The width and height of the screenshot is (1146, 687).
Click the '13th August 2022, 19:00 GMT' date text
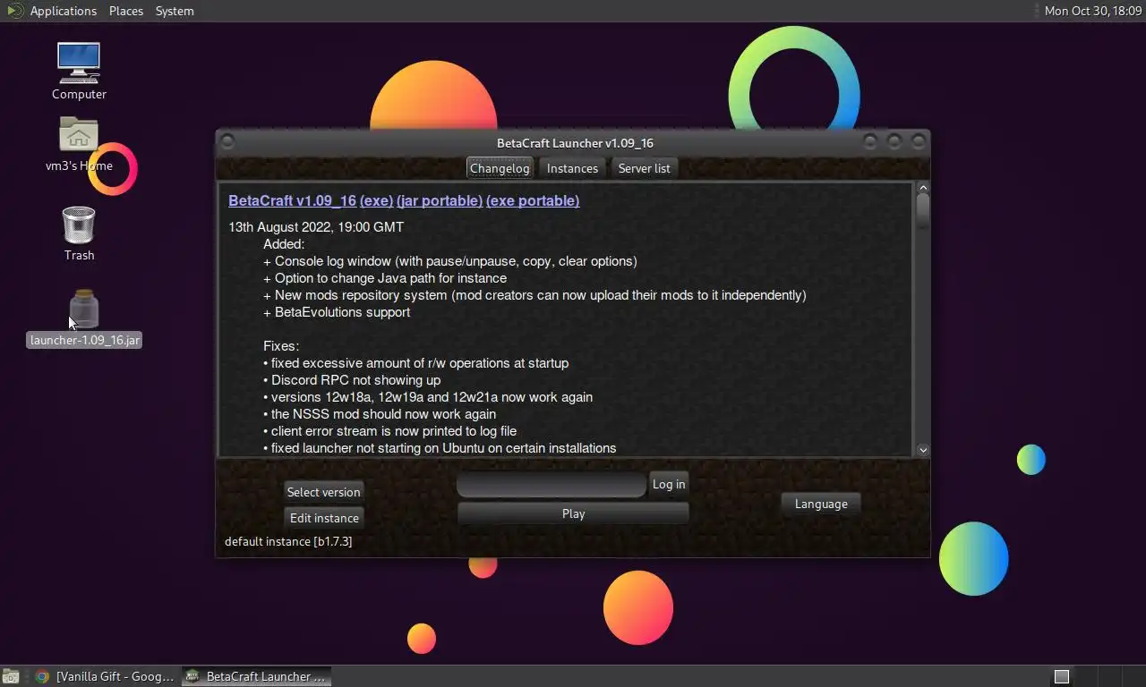pyautogui.click(x=316, y=227)
